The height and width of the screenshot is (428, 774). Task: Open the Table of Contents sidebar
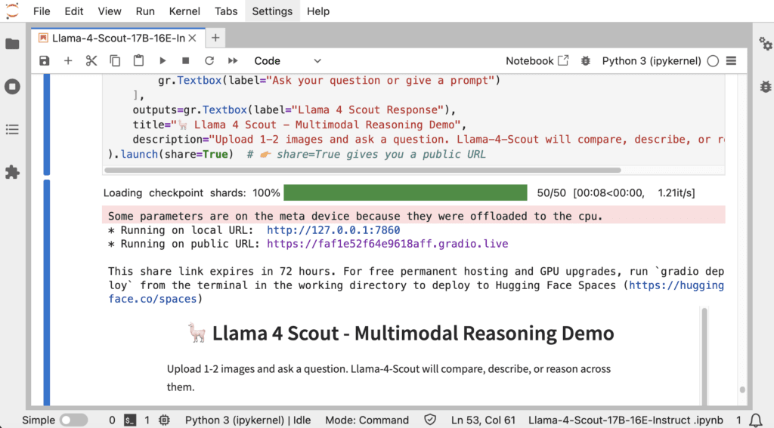point(12,130)
